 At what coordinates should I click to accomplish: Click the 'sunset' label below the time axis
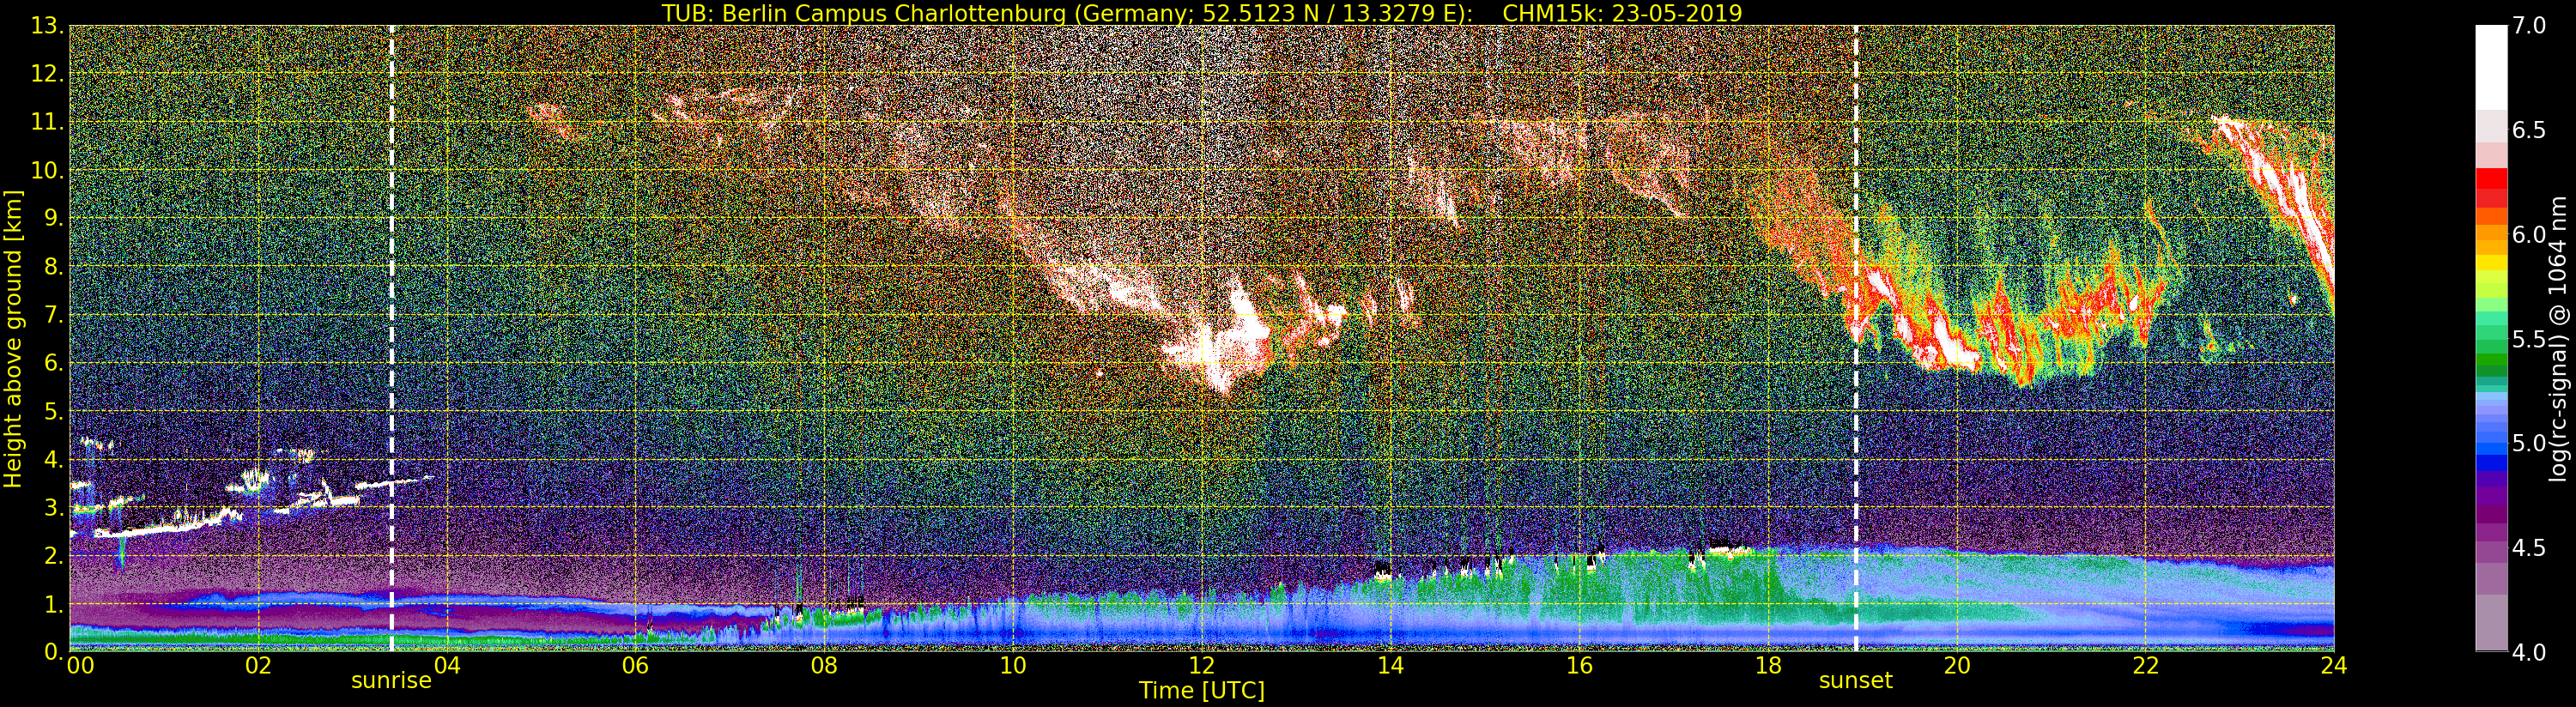coord(1856,681)
